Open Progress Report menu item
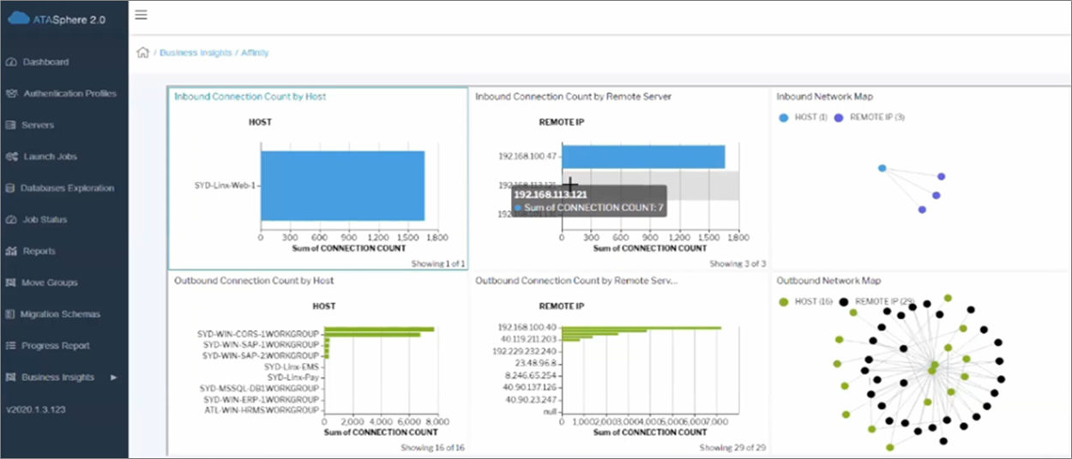1072x459 pixels. [57, 346]
